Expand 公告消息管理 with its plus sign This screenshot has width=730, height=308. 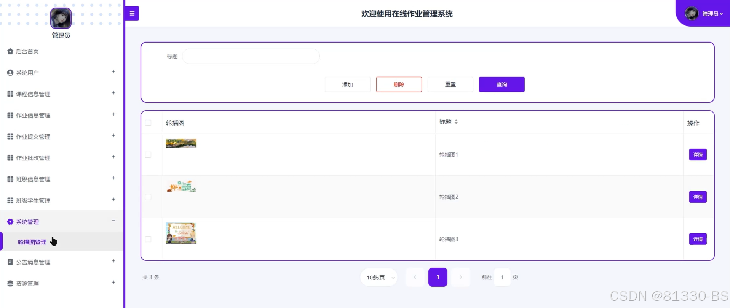point(113,261)
